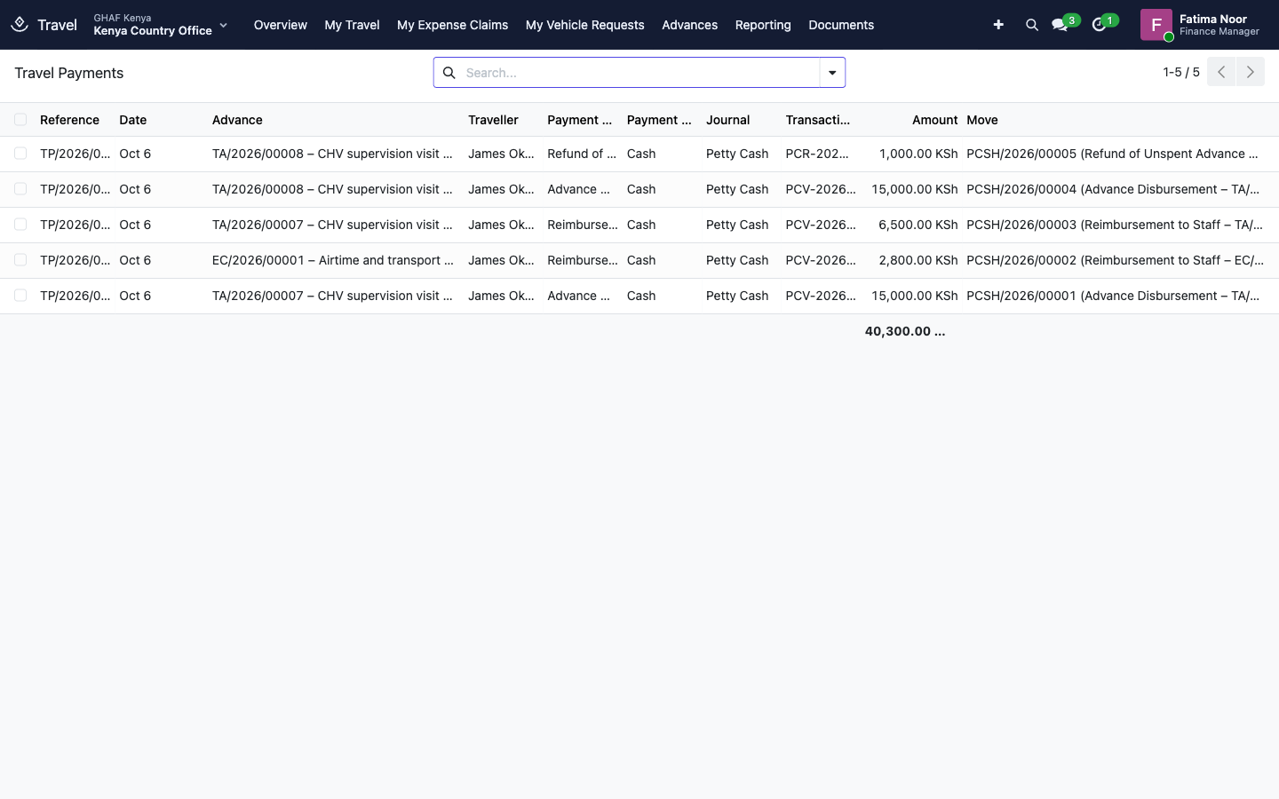This screenshot has width=1279, height=799.
Task: Sort by the Amount column header
Action: click(x=934, y=120)
